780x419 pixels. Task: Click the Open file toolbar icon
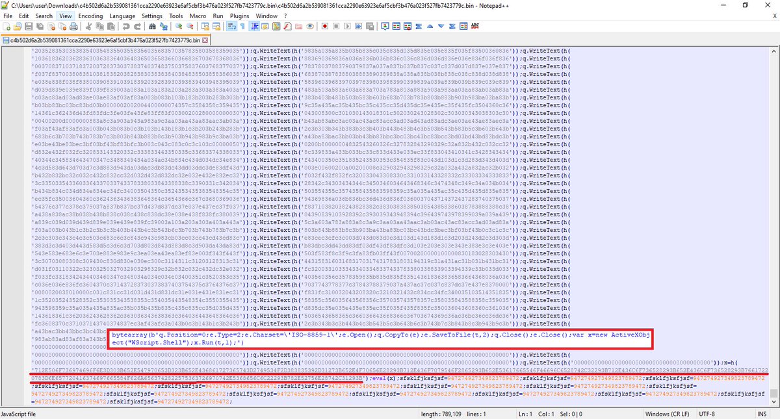pos(17,26)
